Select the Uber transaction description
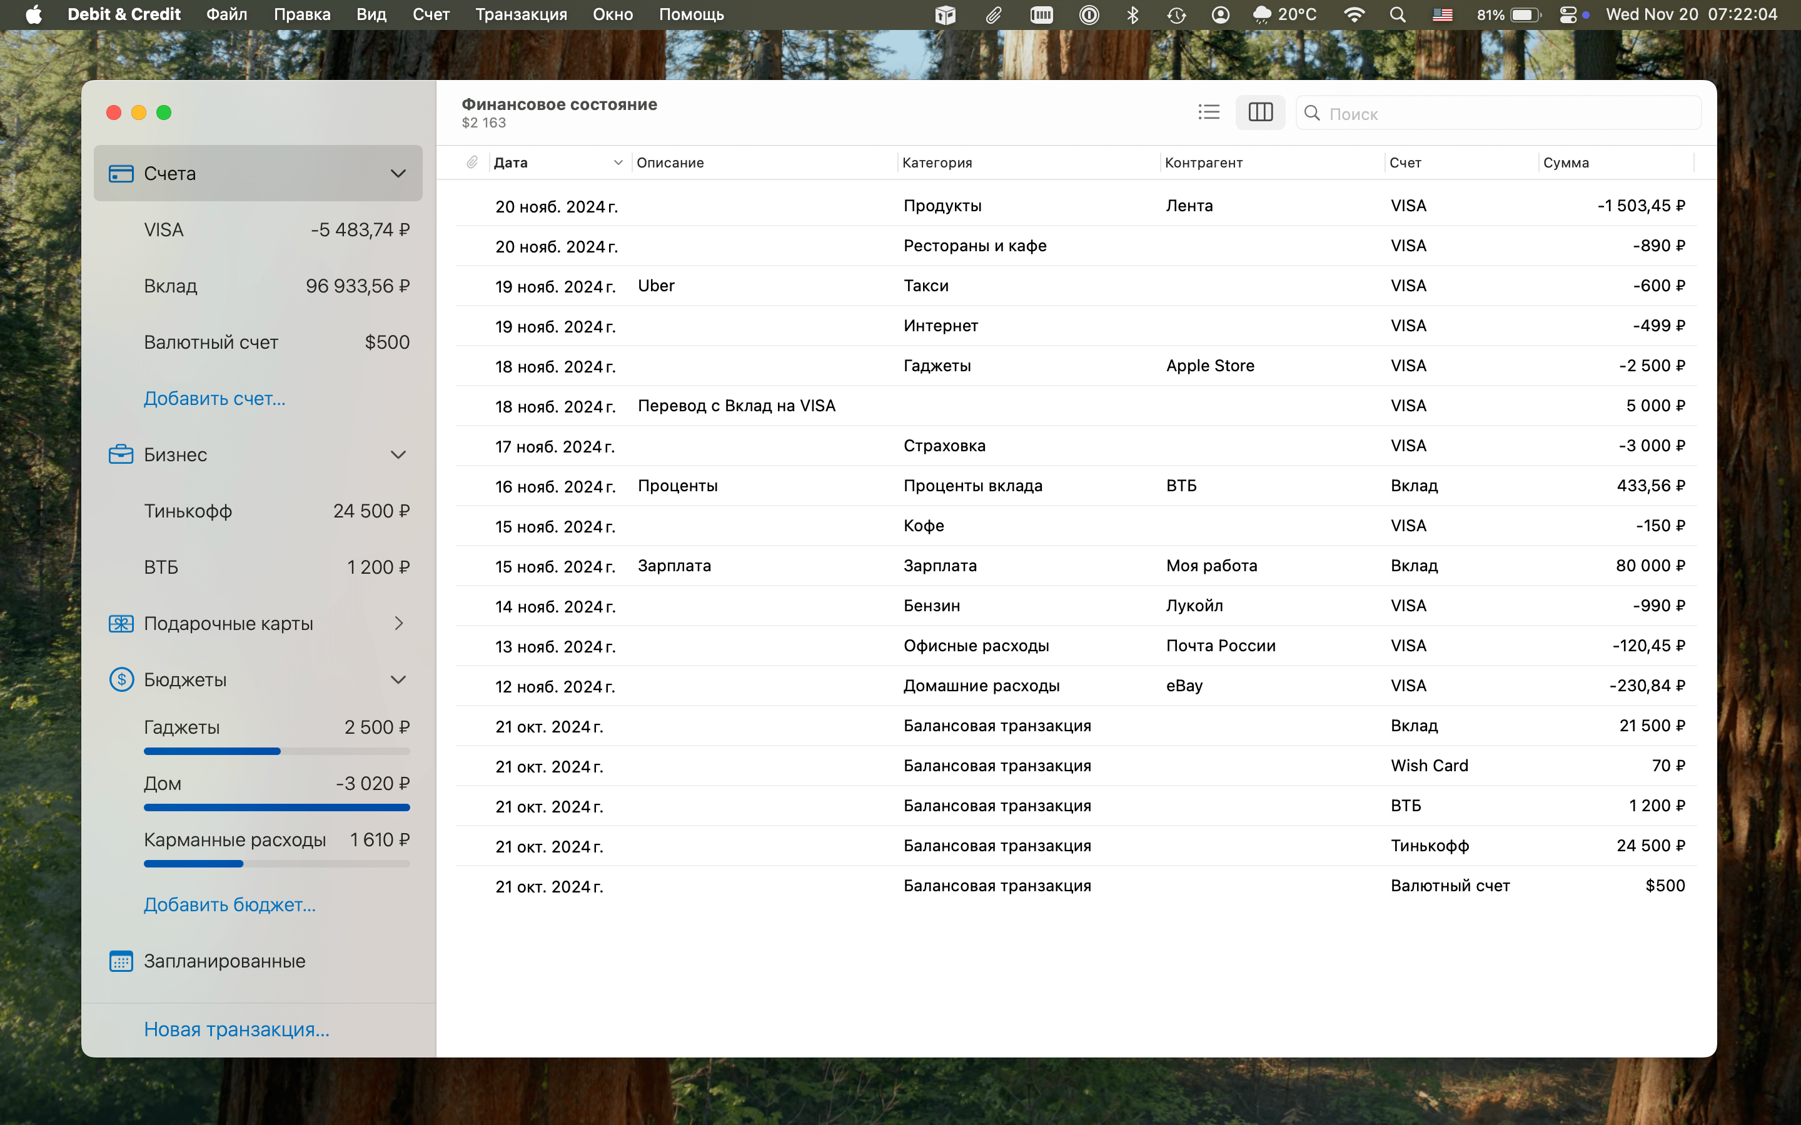Screen dimensions: 1801x1125 (x=655, y=286)
